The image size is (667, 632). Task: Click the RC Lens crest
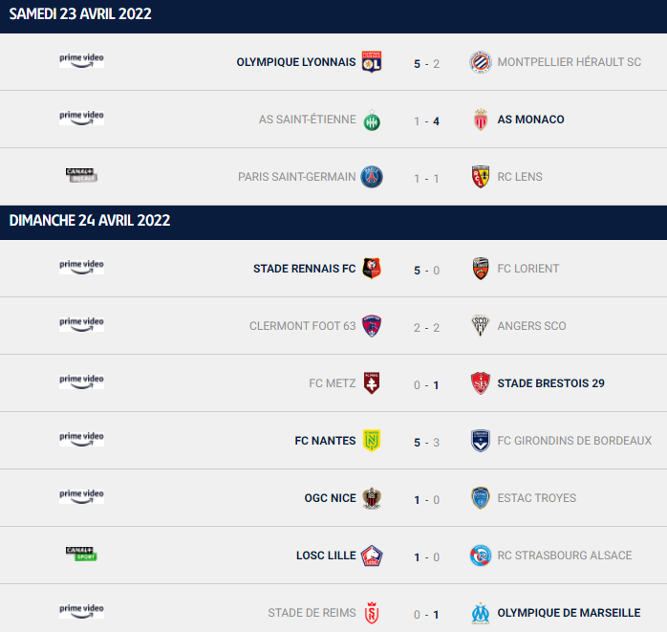click(481, 177)
